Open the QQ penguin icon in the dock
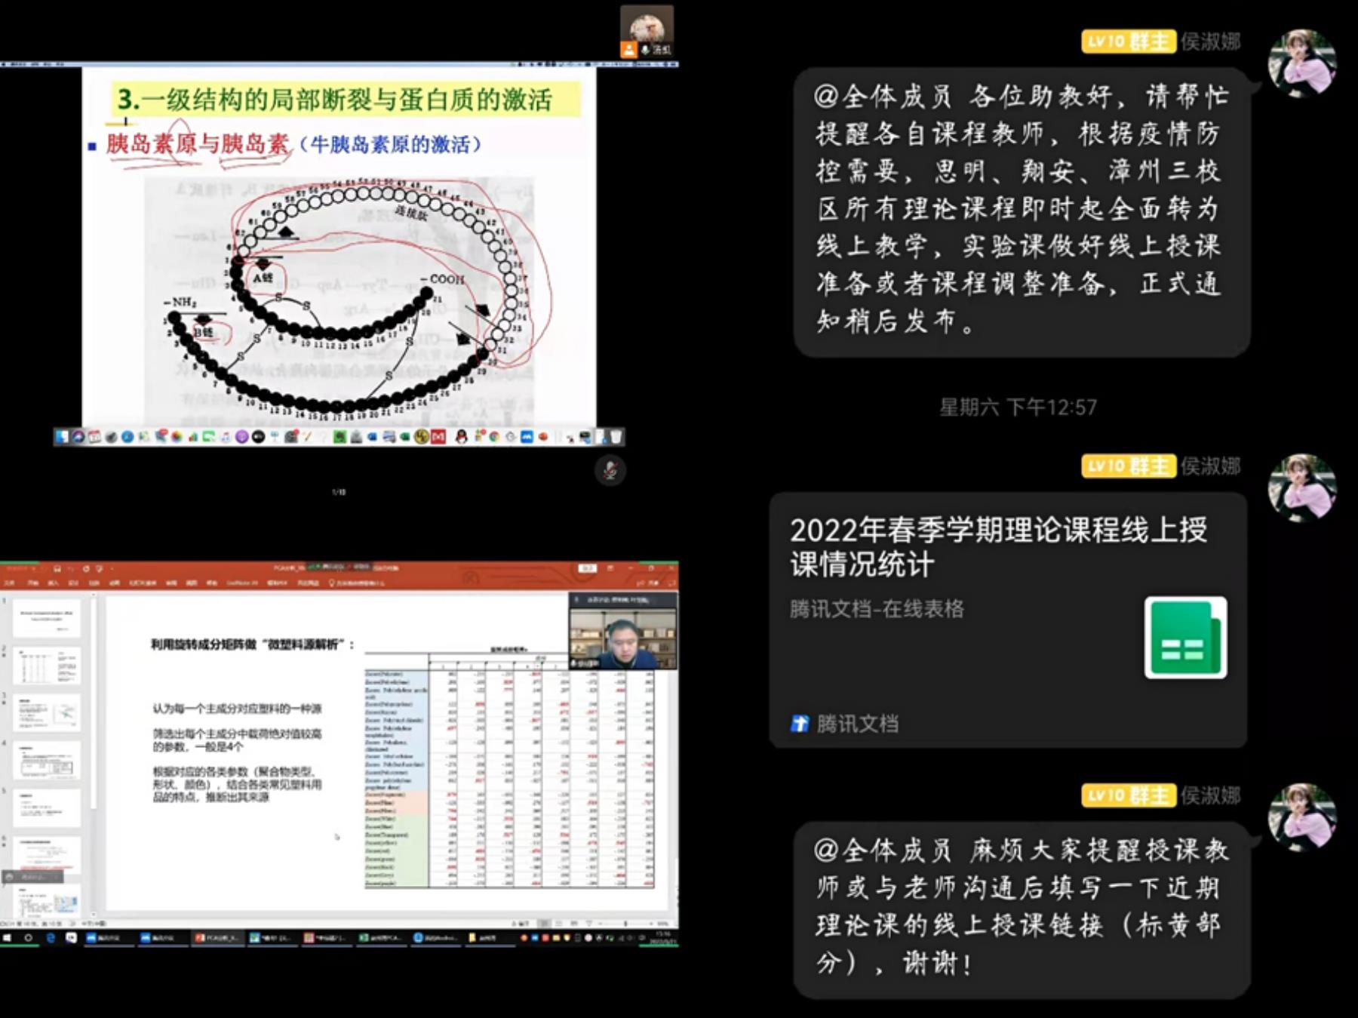Screen dimensions: 1358x1018 [461, 437]
